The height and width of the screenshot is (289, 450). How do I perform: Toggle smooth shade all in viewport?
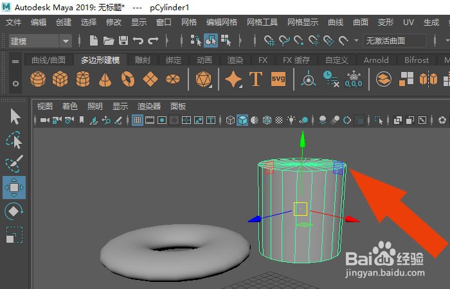click(x=242, y=120)
